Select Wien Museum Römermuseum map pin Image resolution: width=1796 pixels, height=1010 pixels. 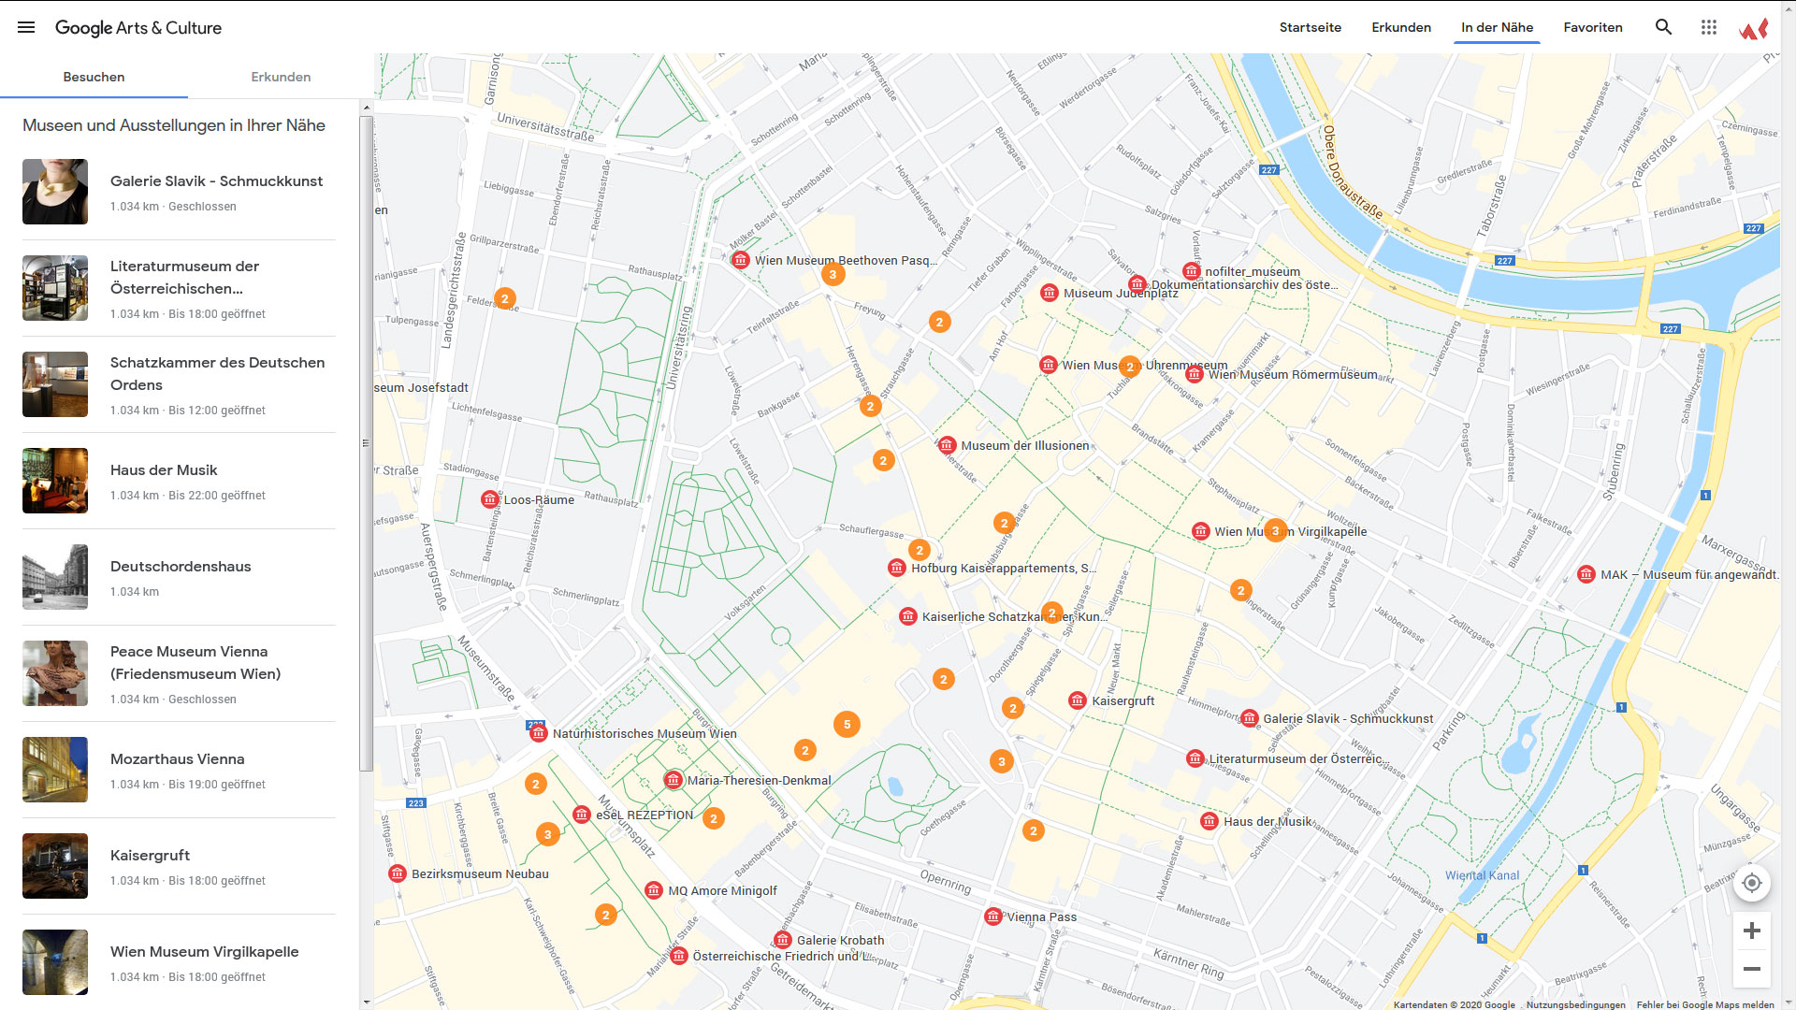(1195, 374)
